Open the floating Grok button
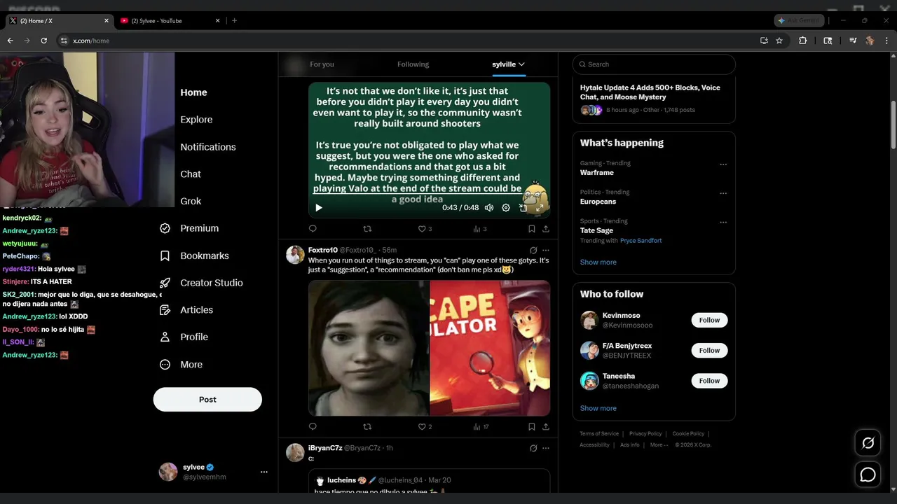 pyautogui.click(x=868, y=443)
